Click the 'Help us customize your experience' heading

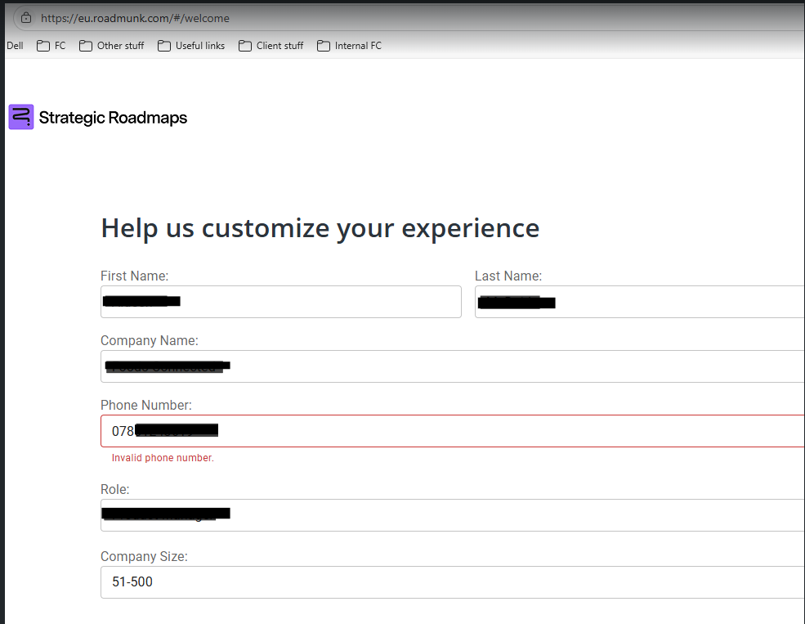[320, 228]
